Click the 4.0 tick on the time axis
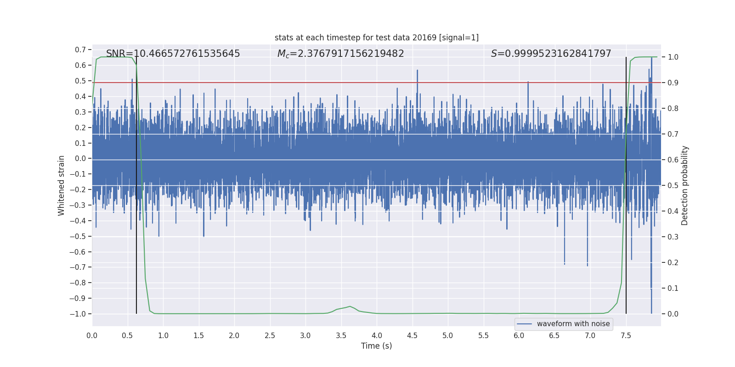The width and height of the screenshot is (735, 367). pyautogui.click(x=377, y=335)
